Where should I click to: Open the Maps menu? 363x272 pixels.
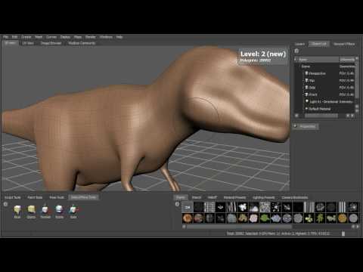78,37
